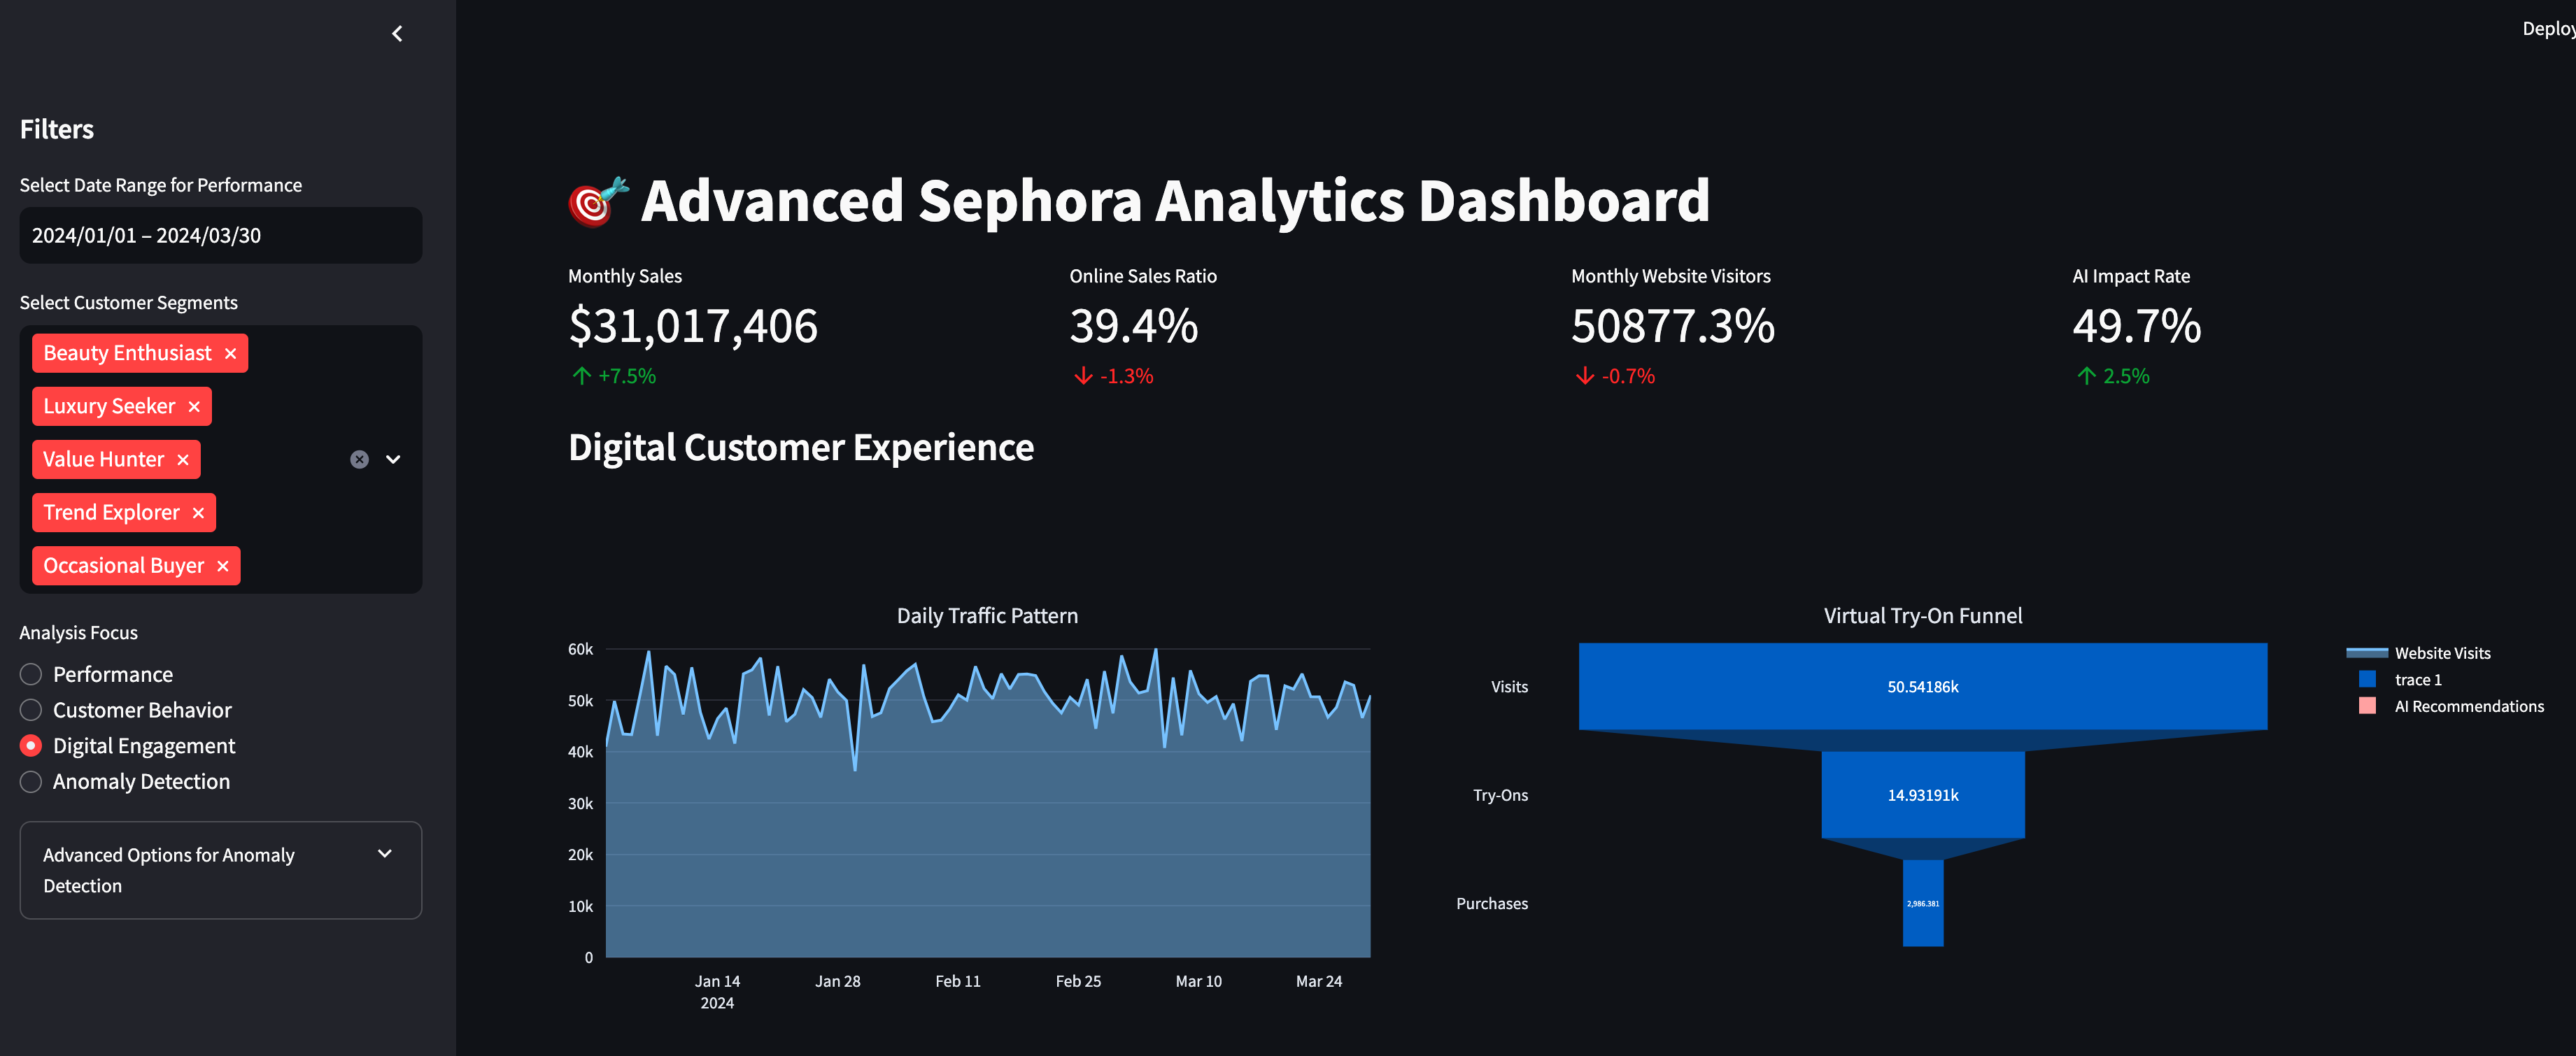Click the AI Impact Rate 49.7% value
The image size is (2576, 1056).
pyautogui.click(x=2137, y=326)
